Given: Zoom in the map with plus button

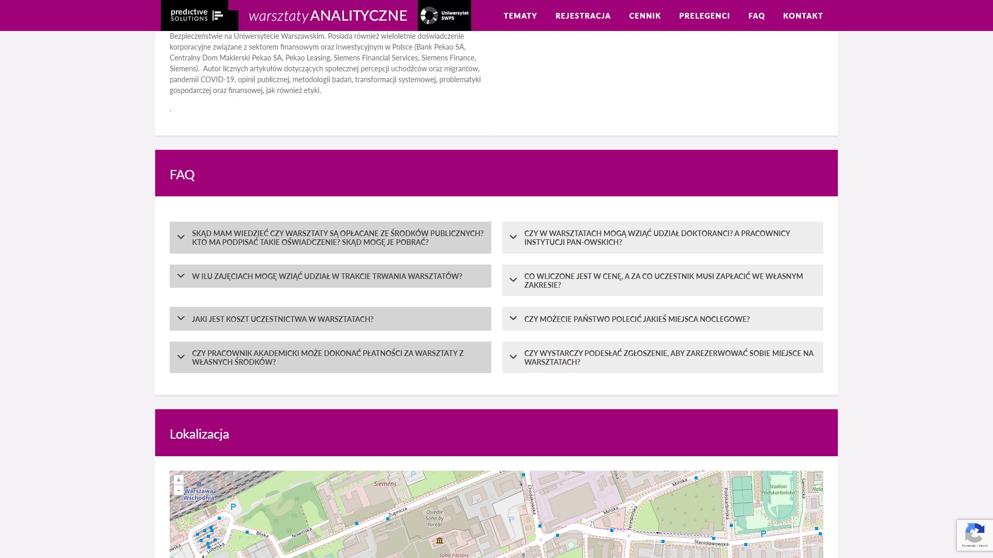Looking at the screenshot, I should pos(178,480).
